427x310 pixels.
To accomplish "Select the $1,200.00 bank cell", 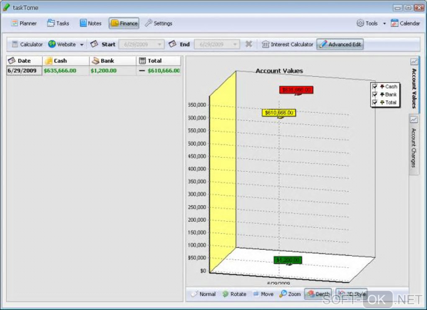I will [x=113, y=71].
